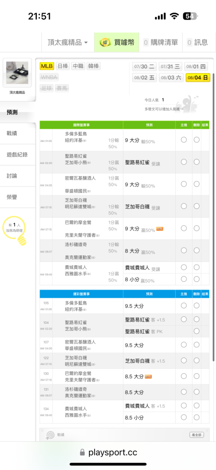Image resolution: width=216 pixels, height=470 pixels.
Task: Open the 購牌清單 list
Action: coord(160,42)
